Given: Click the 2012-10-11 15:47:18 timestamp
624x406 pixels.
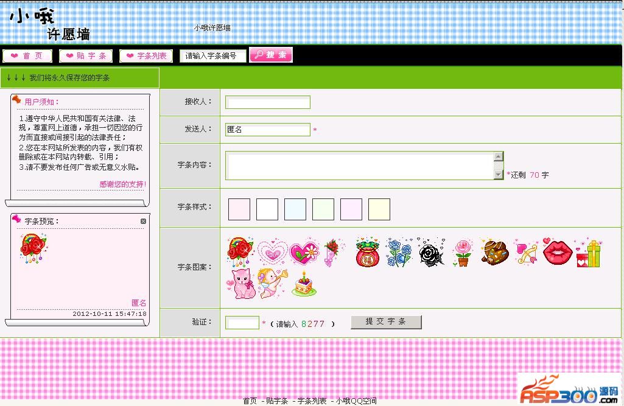Looking at the screenshot, I should (x=110, y=313).
